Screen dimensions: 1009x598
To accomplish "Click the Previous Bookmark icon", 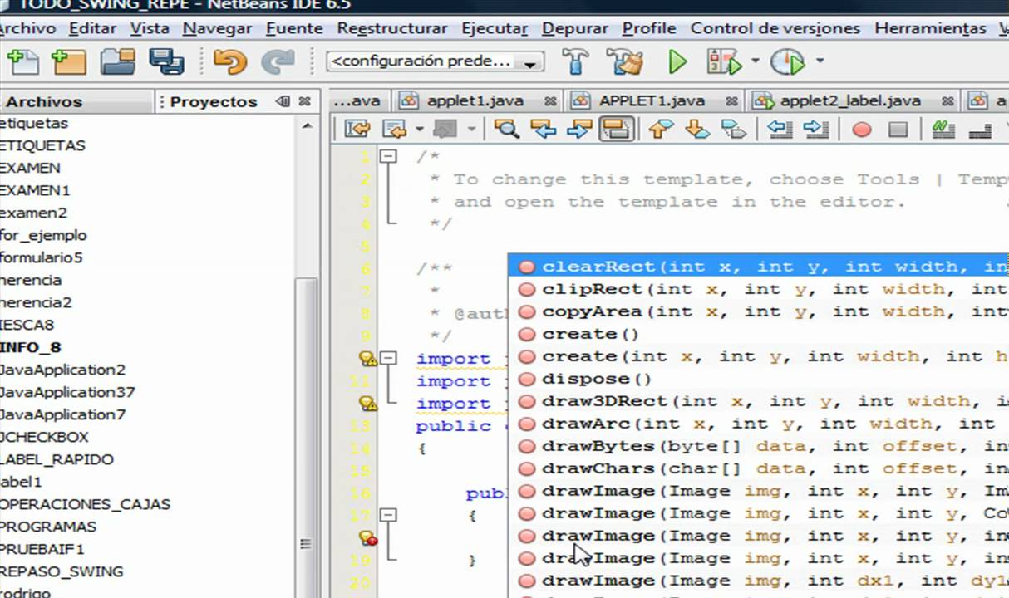I will pyautogui.click(x=661, y=129).
